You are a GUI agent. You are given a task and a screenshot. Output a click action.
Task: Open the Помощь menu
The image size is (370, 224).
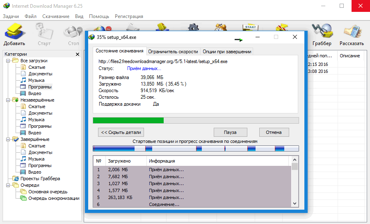tap(99, 16)
